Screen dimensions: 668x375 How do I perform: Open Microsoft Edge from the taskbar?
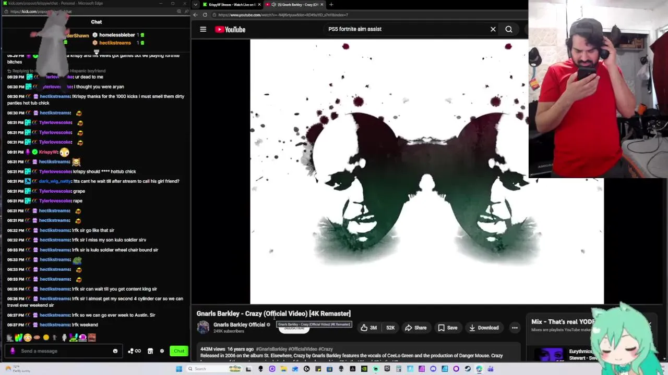(x=479, y=369)
